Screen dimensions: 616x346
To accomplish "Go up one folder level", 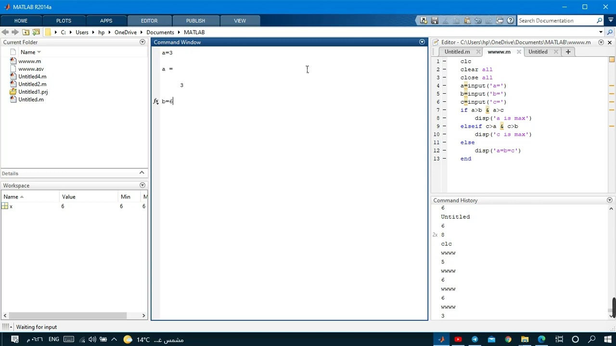I will click(26, 32).
